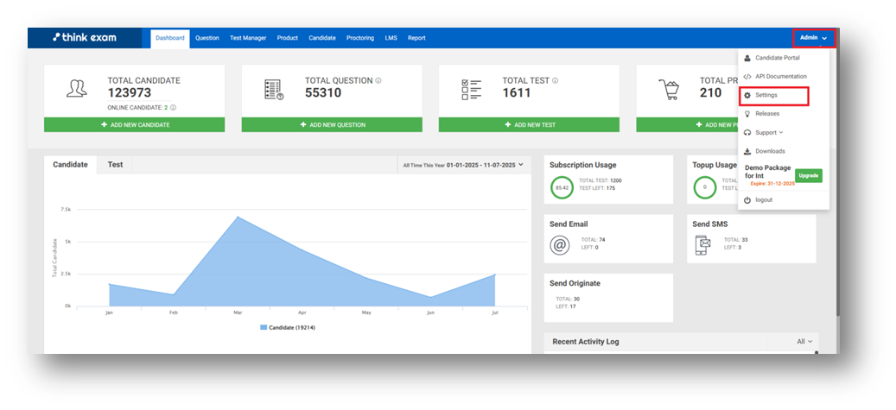Click the Think Exam logo
The image size is (896, 410).
pos(84,38)
